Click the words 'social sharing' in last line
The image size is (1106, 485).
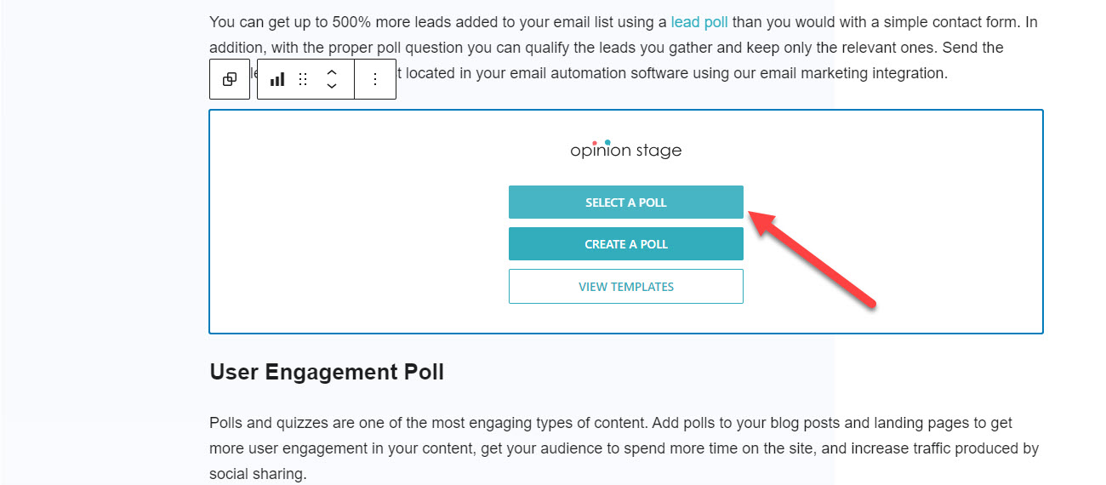click(x=255, y=474)
